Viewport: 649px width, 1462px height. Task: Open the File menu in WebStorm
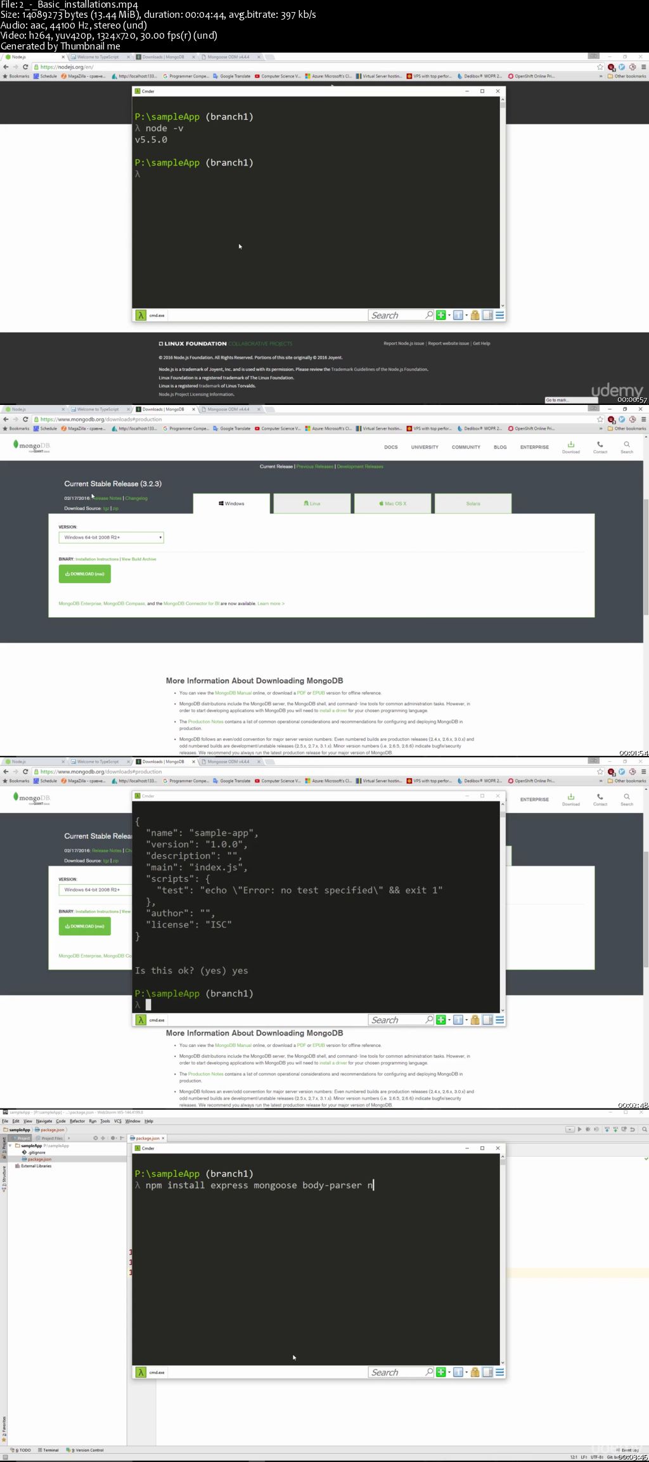point(5,1121)
